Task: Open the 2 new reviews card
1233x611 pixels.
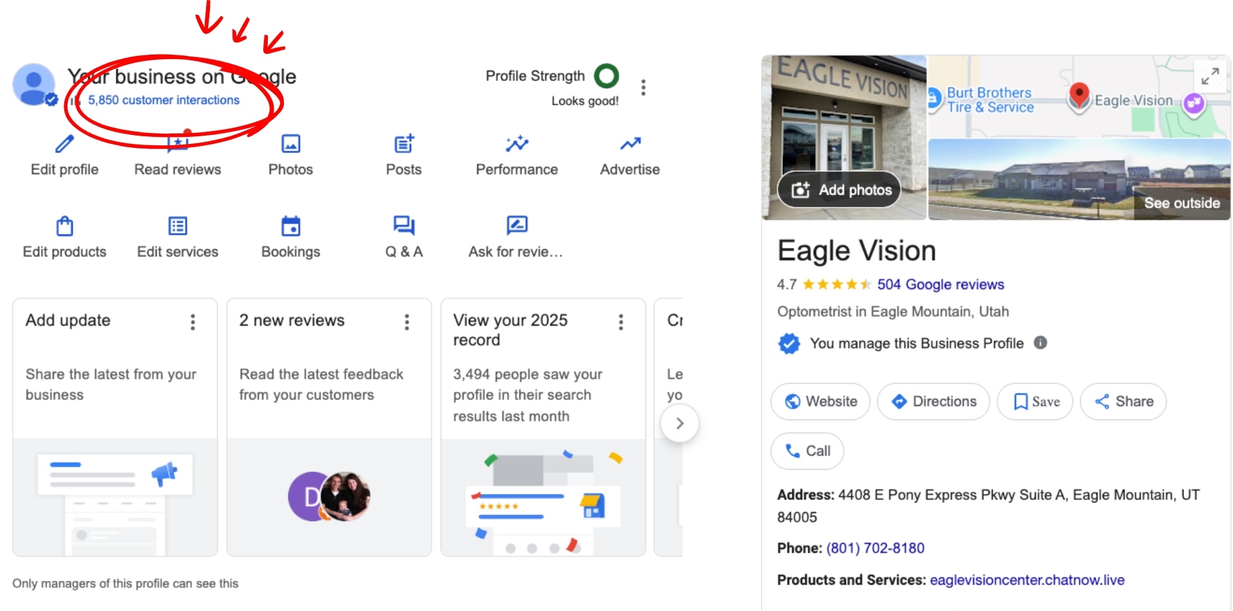Action: 329,427
